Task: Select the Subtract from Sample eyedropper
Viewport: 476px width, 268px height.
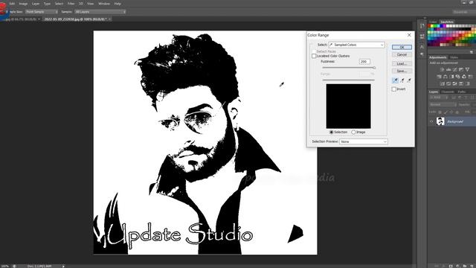Action: pyautogui.click(x=409, y=80)
